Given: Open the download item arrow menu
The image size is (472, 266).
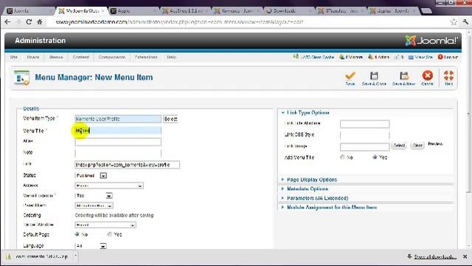Looking at the screenshot, I should [75, 256].
